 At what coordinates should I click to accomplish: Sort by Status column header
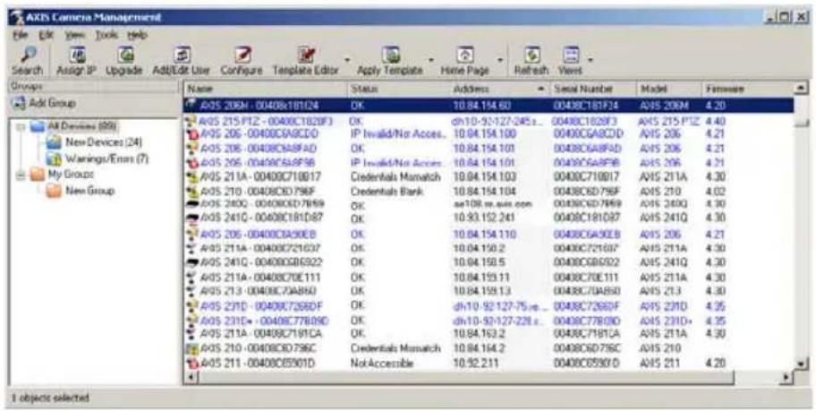[397, 89]
